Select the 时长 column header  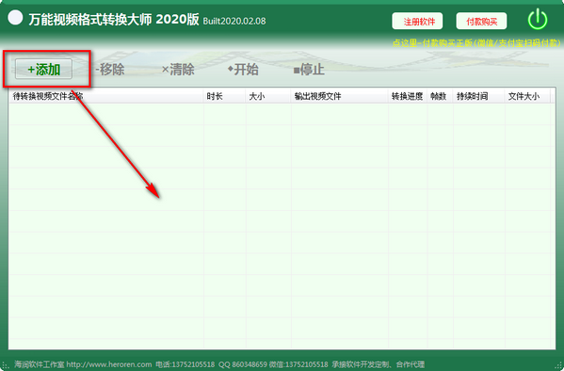click(x=225, y=96)
